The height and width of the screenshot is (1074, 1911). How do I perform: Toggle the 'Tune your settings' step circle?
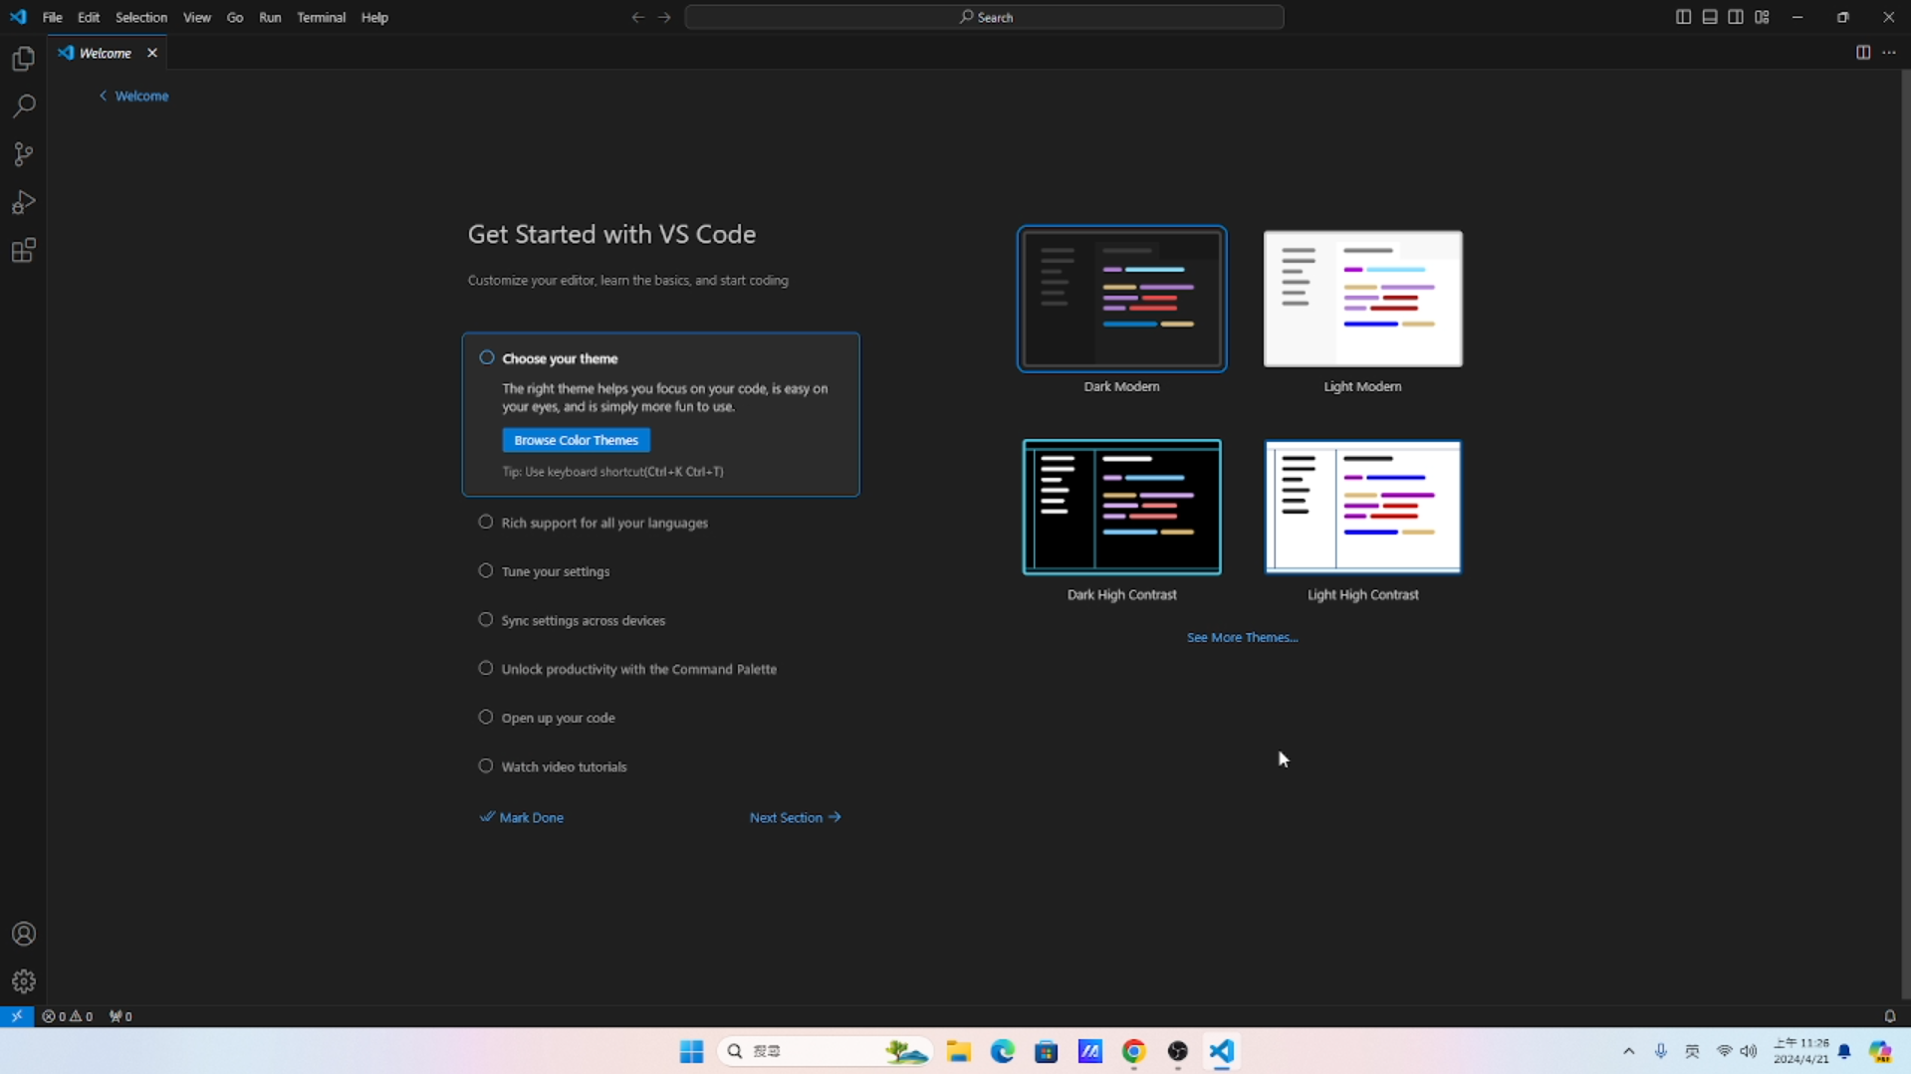486,571
